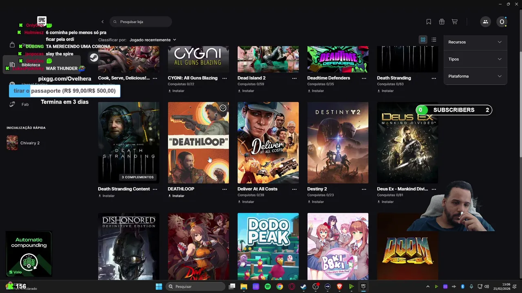This screenshot has height=293, width=522.
Task: Open the options menu for DEATHLOOP
Action: (224, 189)
